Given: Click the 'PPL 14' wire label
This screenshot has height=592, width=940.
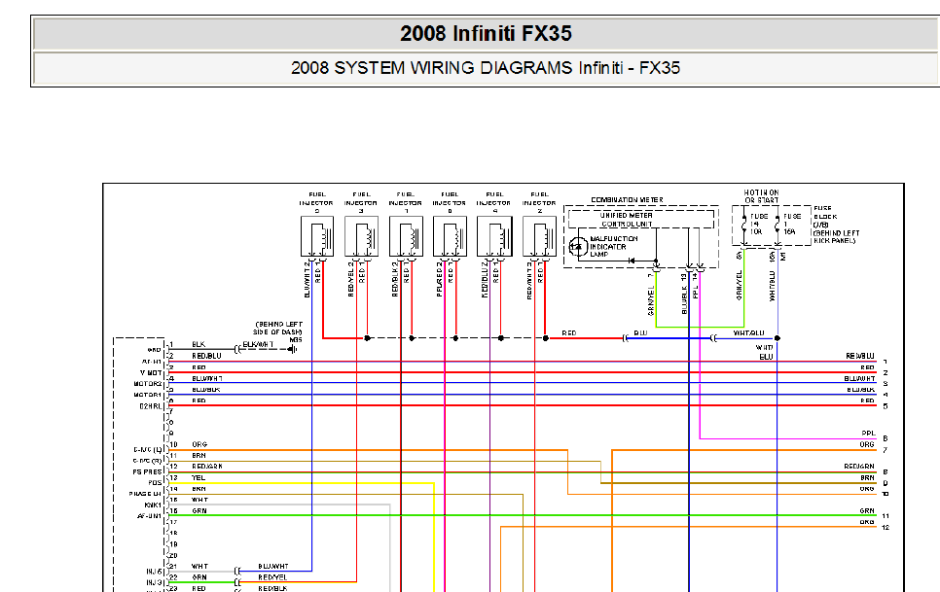Looking at the screenshot, I should click(x=696, y=286).
